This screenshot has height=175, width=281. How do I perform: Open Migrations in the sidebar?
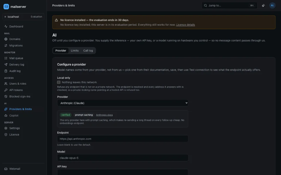point(23,45)
